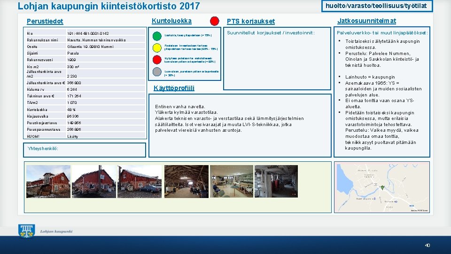Open sixth photo showing heating equipment room

pyautogui.click(x=276, y=182)
